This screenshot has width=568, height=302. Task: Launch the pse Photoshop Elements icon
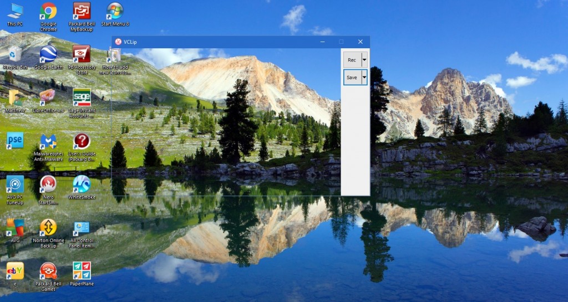(x=15, y=141)
